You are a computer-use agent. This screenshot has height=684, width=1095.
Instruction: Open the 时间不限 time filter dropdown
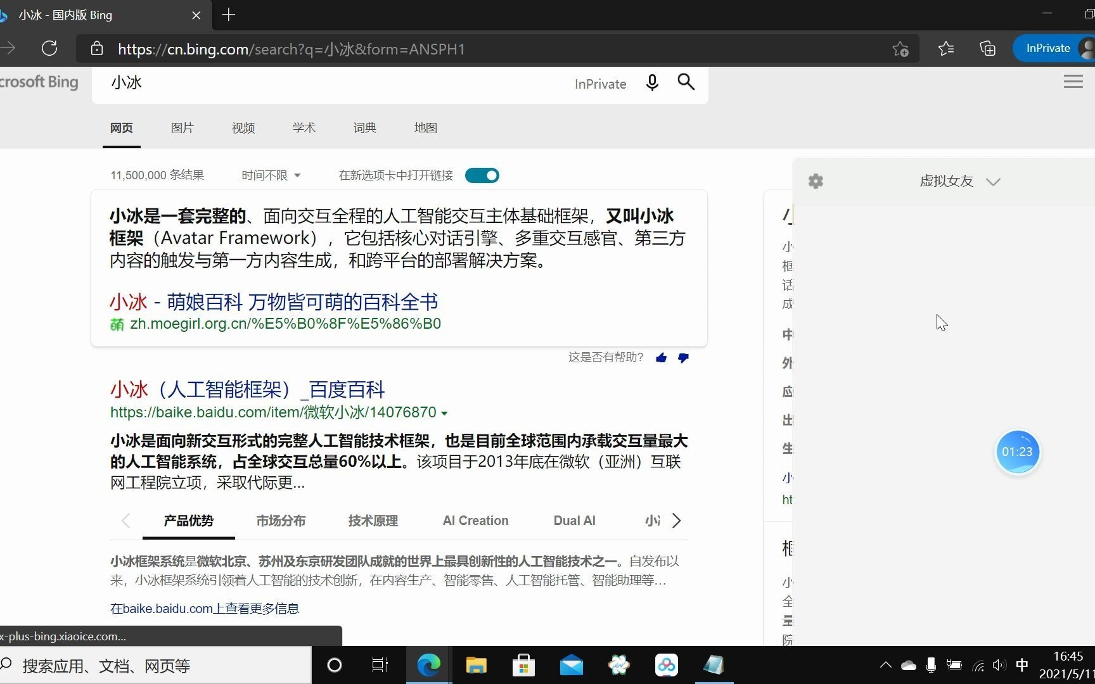(x=271, y=175)
